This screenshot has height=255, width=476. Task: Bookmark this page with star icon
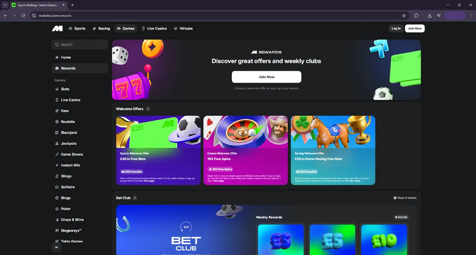404,16
